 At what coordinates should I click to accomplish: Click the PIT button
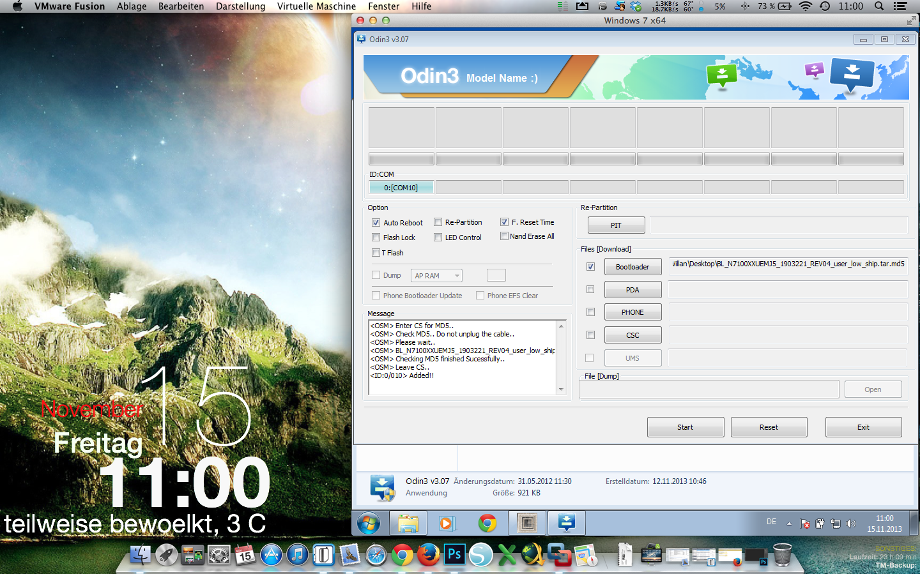pyautogui.click(x=616, y=225)
